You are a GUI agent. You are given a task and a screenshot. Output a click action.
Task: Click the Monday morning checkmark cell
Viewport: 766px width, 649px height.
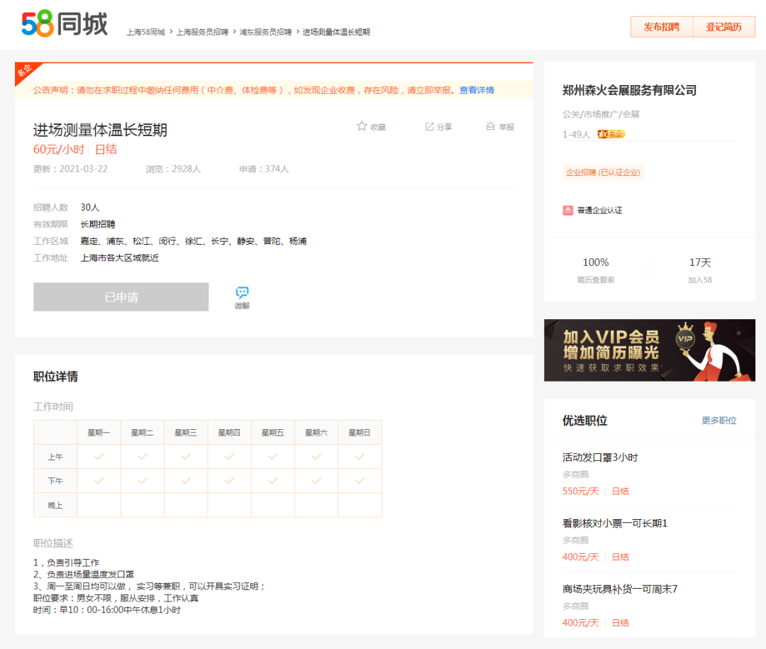(99, 457)
